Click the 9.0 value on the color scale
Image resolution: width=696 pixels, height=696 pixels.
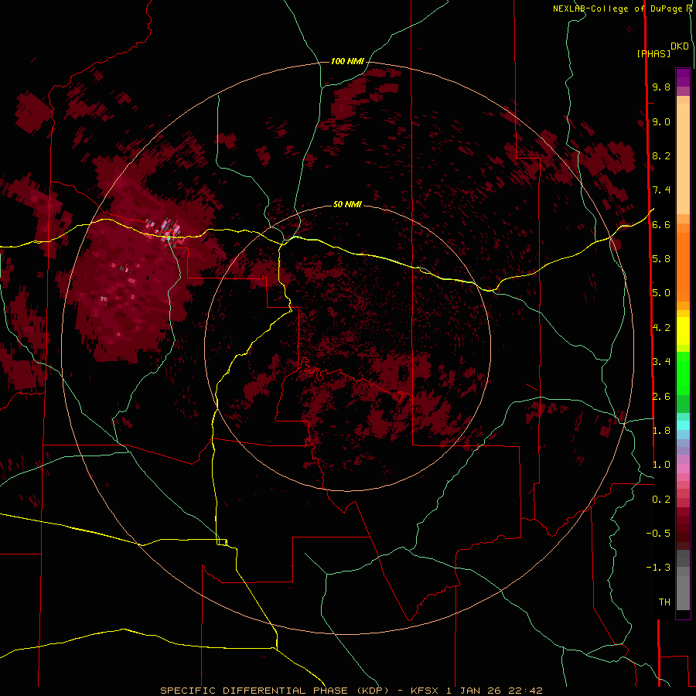661,121
